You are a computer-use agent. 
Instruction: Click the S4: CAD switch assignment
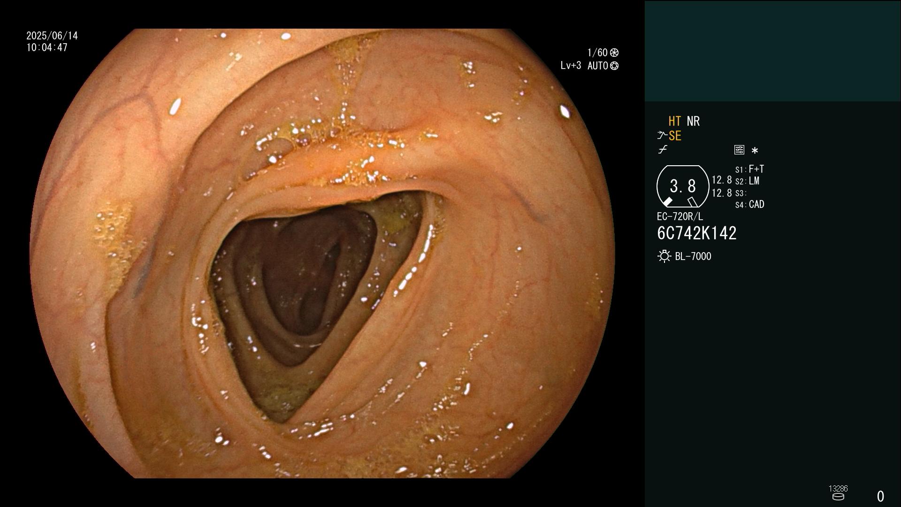[749, 204]
